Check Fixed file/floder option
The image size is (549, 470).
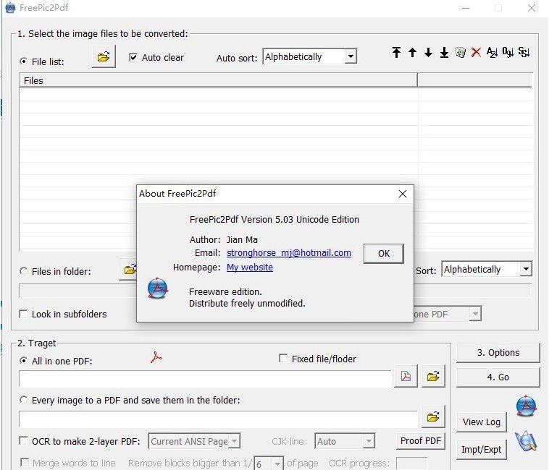pyautogui.click(x=283, y=358)
